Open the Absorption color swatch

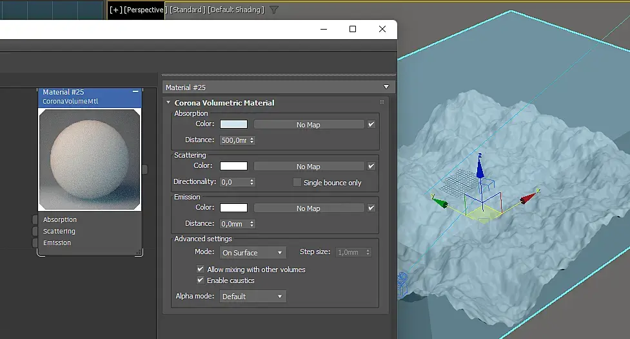(233, 125)
